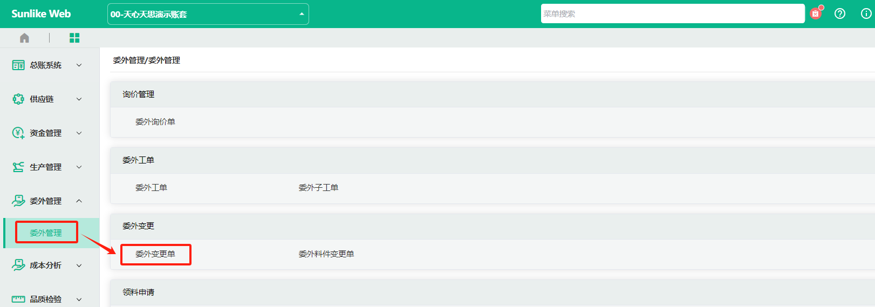
Task: Select 总账系统 in the sidebar
Action: [46, 65]
